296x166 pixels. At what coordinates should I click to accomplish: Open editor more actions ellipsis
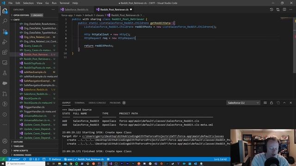tap(291, 9)
